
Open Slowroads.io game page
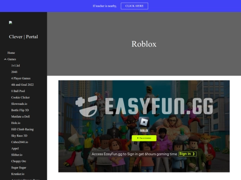point(19,104)
